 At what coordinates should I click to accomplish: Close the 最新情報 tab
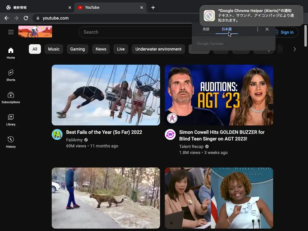click(70, 8)
